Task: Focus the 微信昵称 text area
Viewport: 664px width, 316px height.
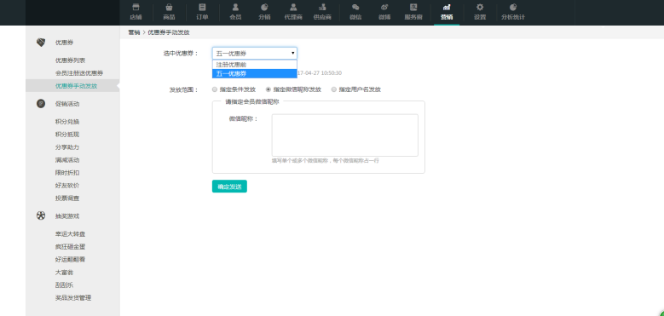Action: (x=344, y=135)
